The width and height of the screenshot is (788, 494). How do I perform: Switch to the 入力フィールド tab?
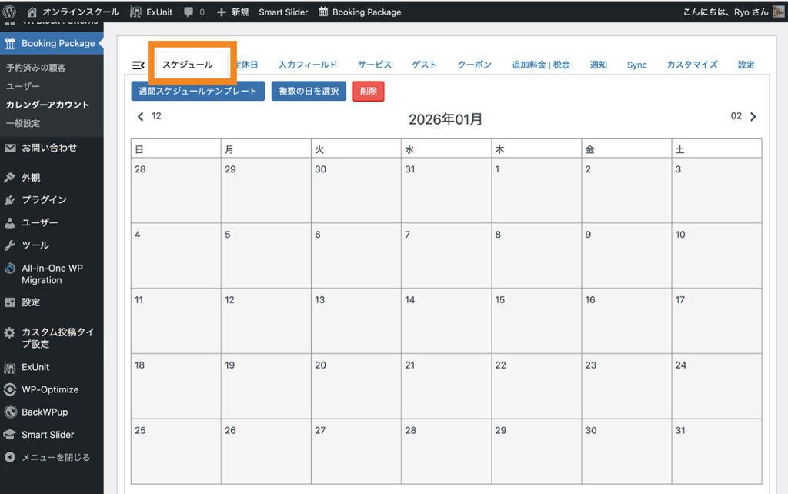click(308, 65)
